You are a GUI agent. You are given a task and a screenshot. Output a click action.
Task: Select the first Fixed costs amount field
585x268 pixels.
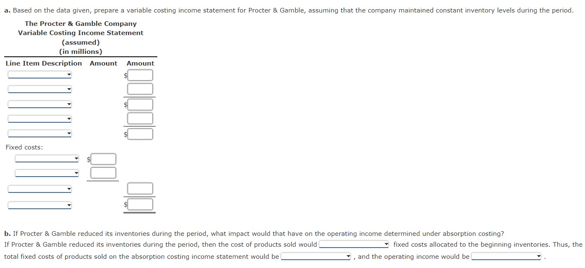coord(103,159)
